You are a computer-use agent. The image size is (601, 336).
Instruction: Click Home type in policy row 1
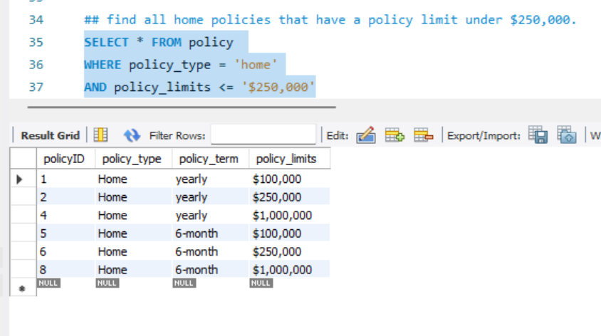(x=133, y=179)
